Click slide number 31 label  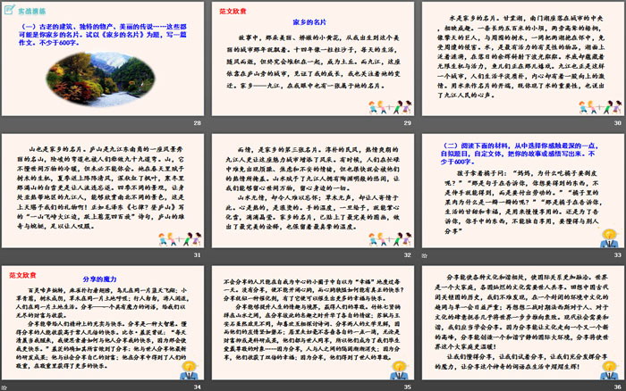pyautogui.click(x=198, y=254)
